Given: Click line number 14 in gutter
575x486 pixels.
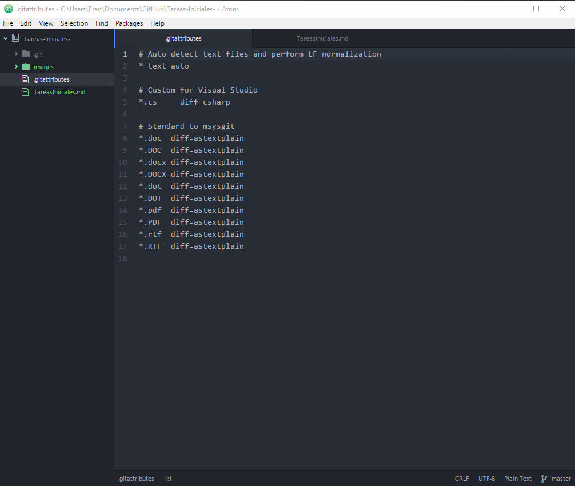Looking at the screenshot, I should click(123, 210).
